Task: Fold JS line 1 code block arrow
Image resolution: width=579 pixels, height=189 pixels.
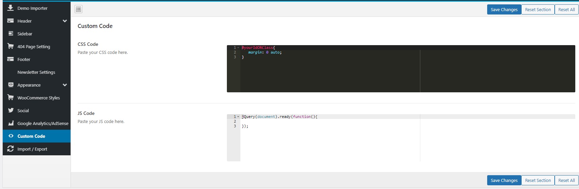Action: click(238, 117)
